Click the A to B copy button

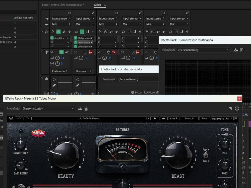point(174,119)
